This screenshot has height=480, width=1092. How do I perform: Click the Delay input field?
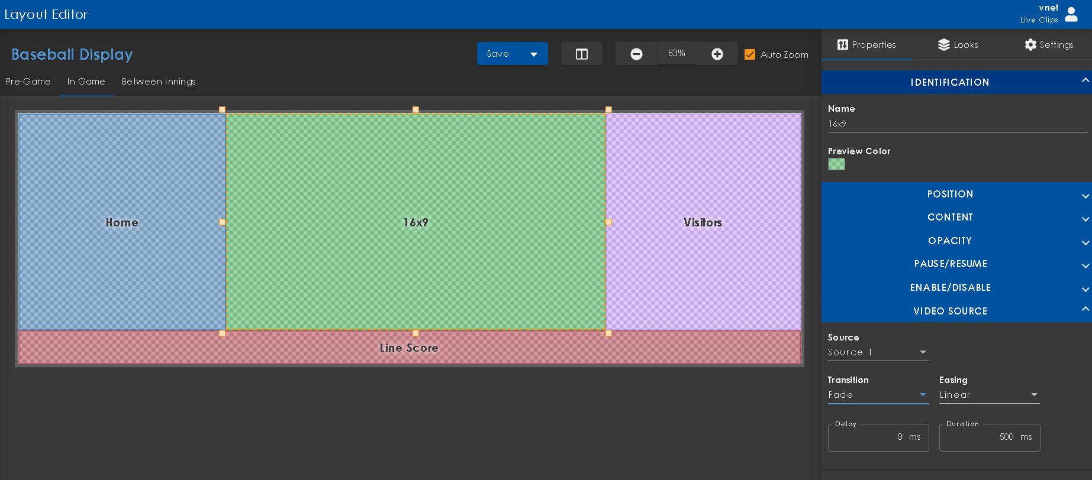pos(878,437)
